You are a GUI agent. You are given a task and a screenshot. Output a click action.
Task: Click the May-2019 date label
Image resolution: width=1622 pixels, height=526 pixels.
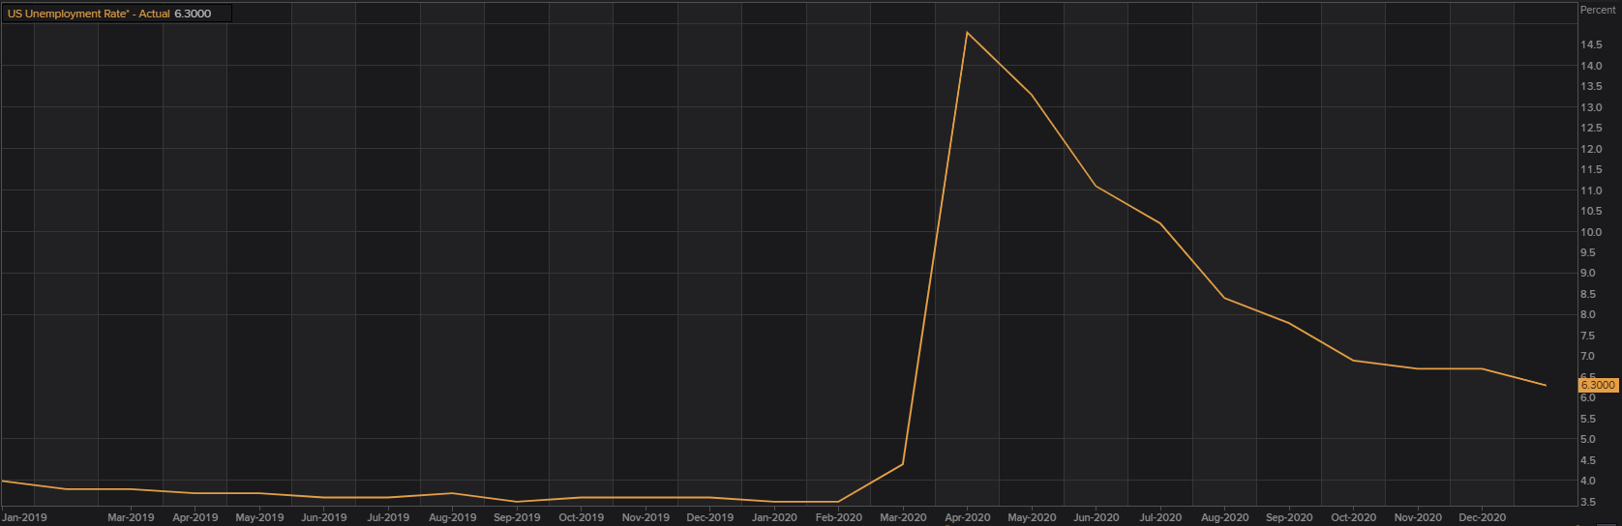(x=259, y=517)
